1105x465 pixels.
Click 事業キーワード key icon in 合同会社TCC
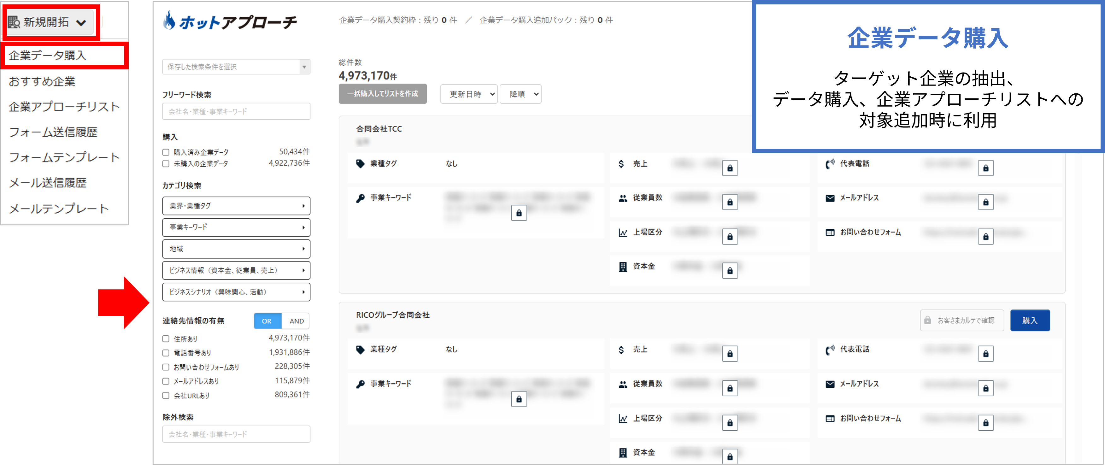click(x=360, y=198)
